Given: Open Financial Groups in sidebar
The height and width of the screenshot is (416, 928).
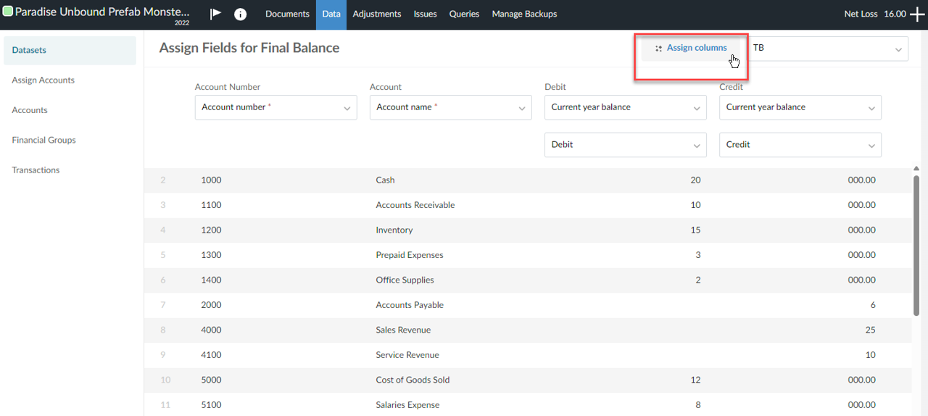Looking at the screenshot, I should click(44, 140).
